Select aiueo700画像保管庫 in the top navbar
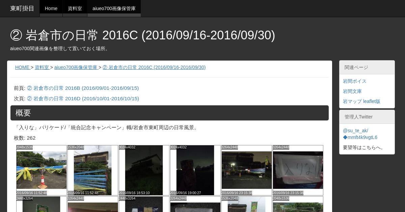The image size is (405, 212). (114, 8)
